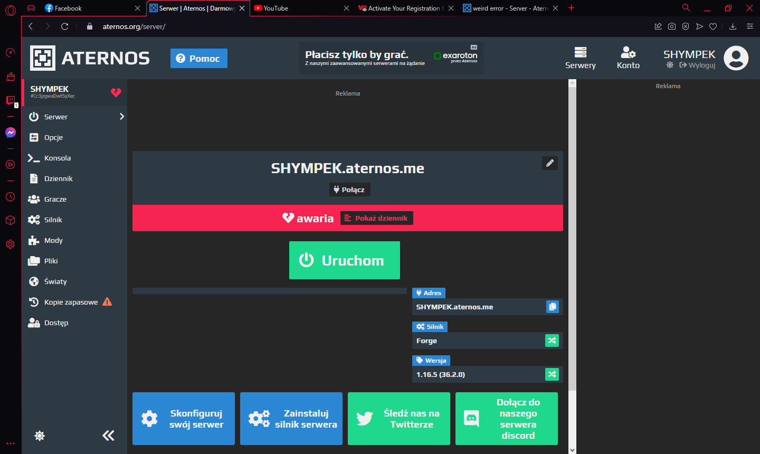Click the Aternos logo icon
This screenshot has height=454, width=760.
[43, 58]
